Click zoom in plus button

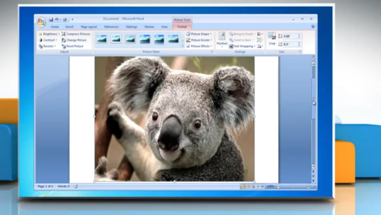pos(308,186)
